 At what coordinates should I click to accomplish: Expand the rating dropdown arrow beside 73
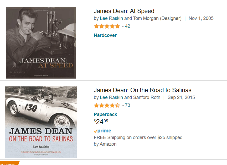tap(123, 106)
